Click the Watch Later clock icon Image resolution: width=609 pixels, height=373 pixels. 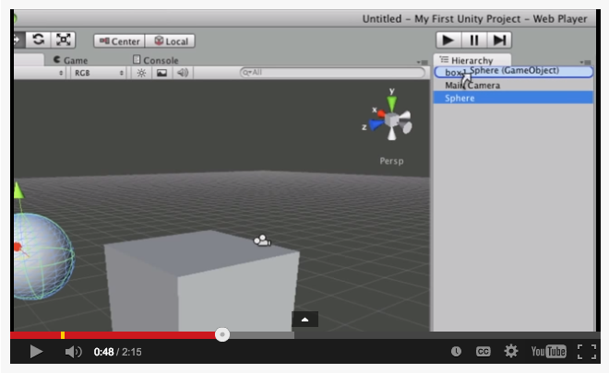pyautogui.click(x=457, y=351)
